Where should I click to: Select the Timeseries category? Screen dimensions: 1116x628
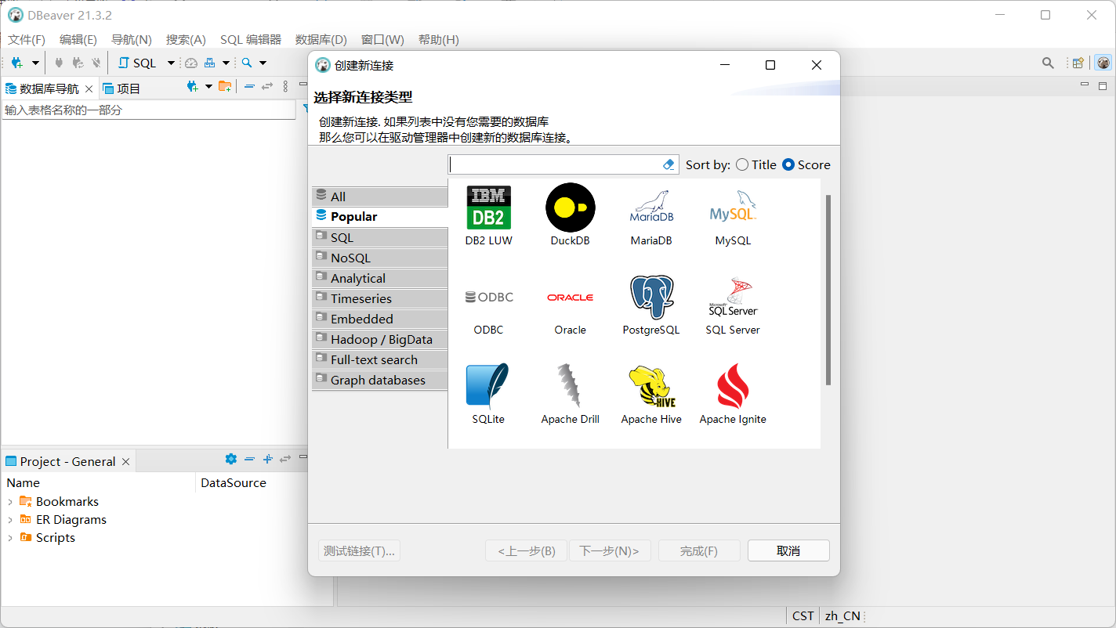[379, 298]
